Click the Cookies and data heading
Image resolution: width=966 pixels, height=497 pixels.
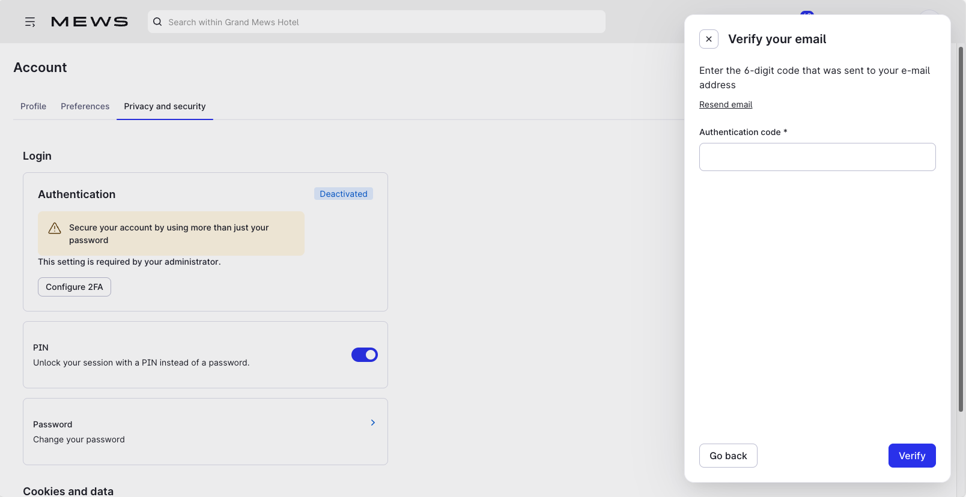[68, 491]
